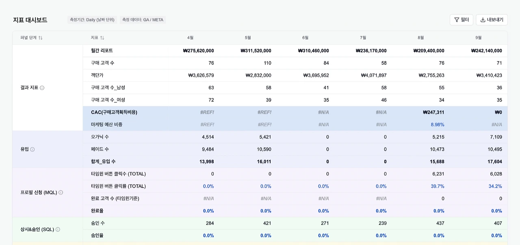The height and width of the screenshot is (245, 520).
Task: Click the sort icon next to 퍼널 단계
Action: [x=41, y=38]
